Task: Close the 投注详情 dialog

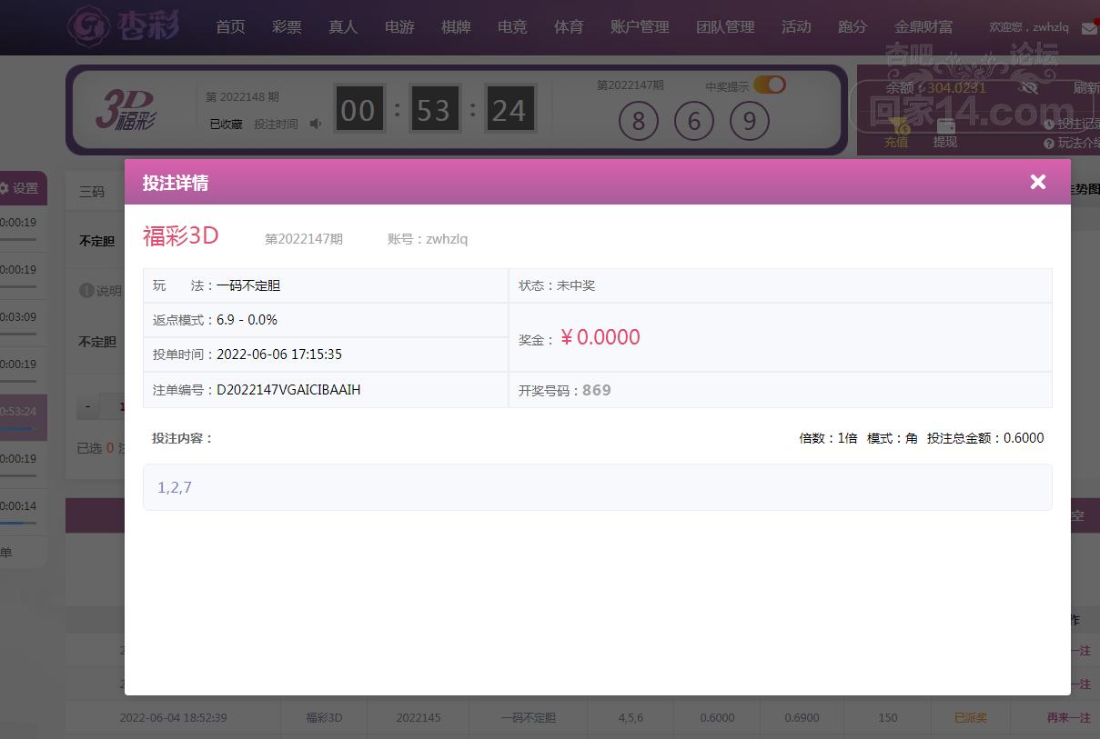Action: (x=1037, y=182)
